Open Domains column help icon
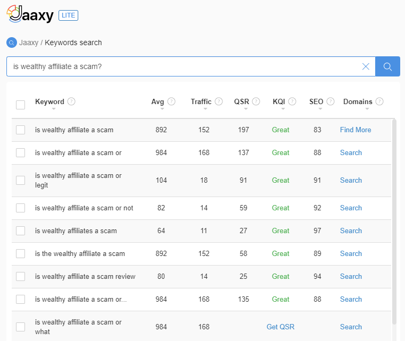405x341 pixels. tap(379, 101)
